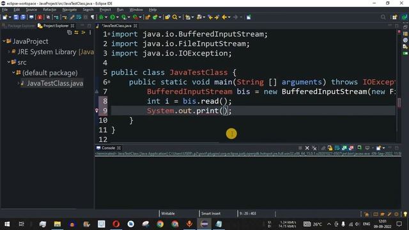Viewport: 409px width, 230px height.
Task: Select JavaTestClass.java editor tab
Action: (x=116, y=26)
